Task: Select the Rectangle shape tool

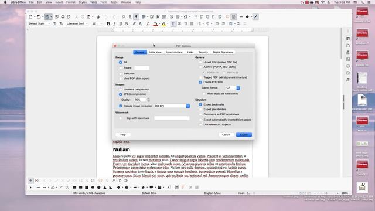Action: click(x=74, y=188)
